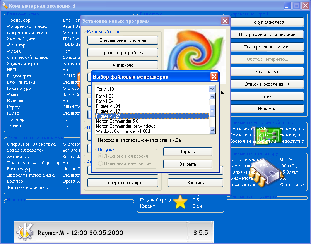The height and width of the screenshot is (244, 311).
Task: Click the Жесткий диск row label
Action: [x=21, y=39]
